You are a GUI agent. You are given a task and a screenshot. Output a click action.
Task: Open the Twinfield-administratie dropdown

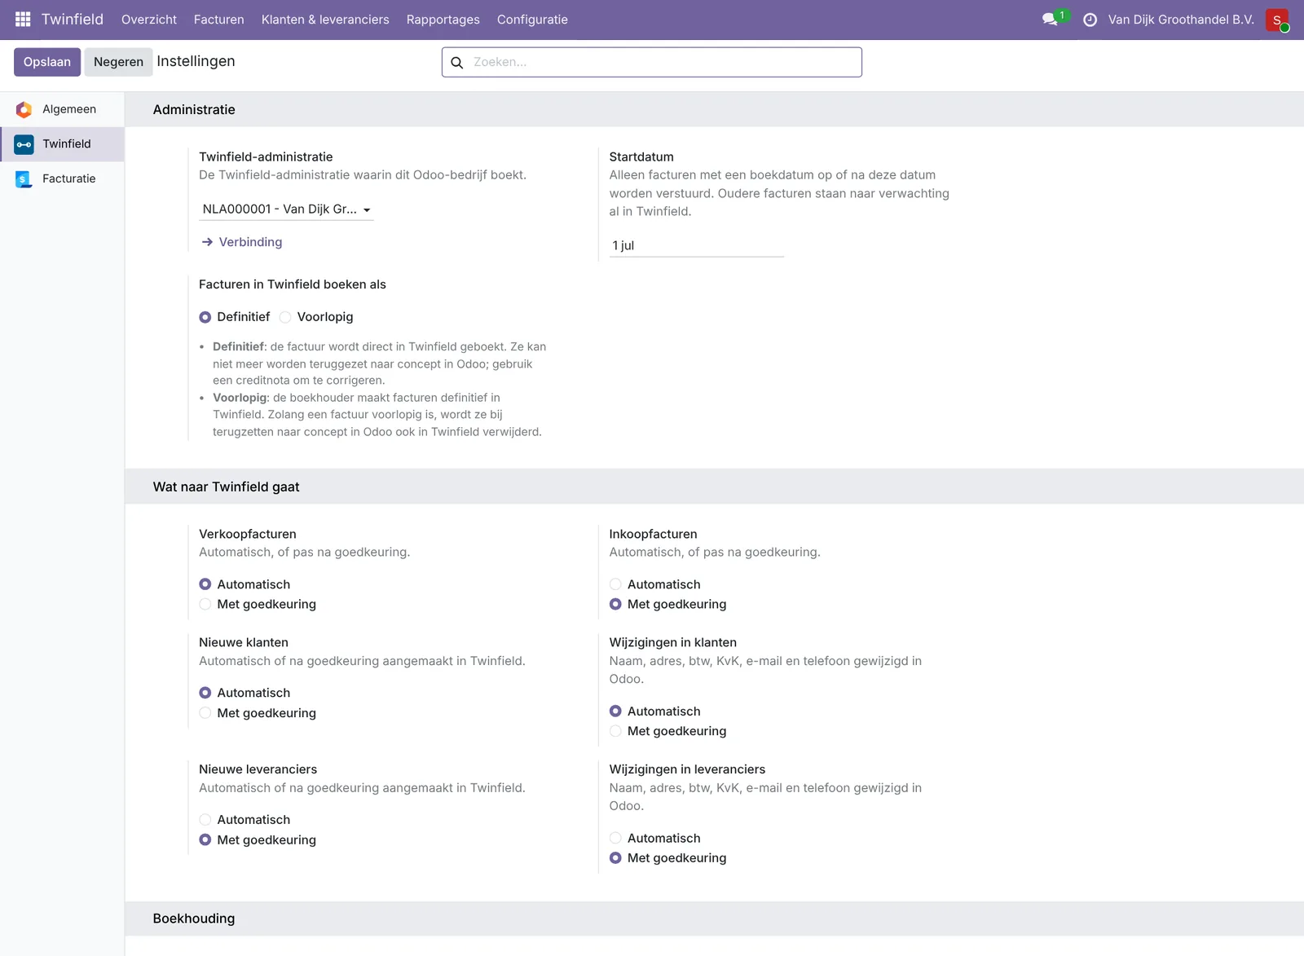(x=286, y=209)
